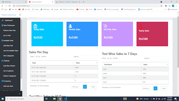179x101 pixels.
Task: Open Add new Item in the sidebar
Action: [8, 86]
